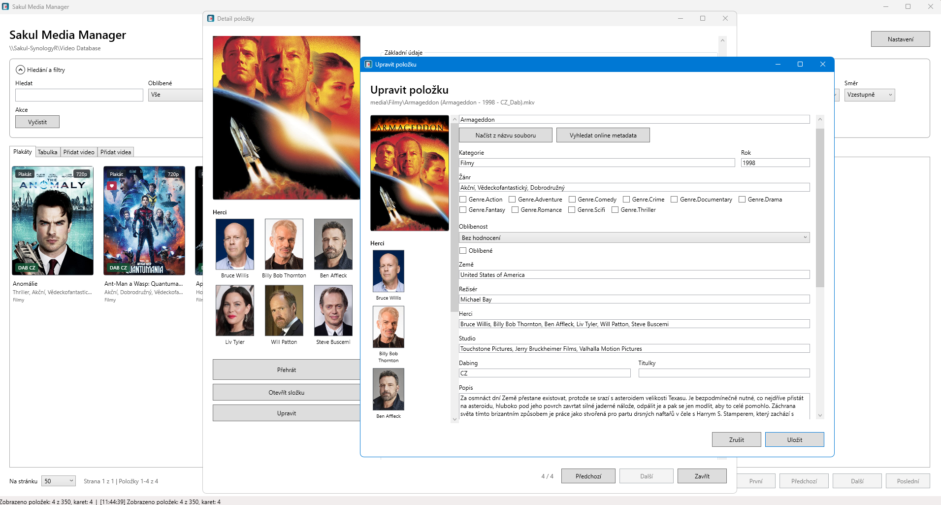941x505 pixels.
Task: Check the Genre.Fantasy checkbox
Action: pyautogui.click(x=463, y=210)
